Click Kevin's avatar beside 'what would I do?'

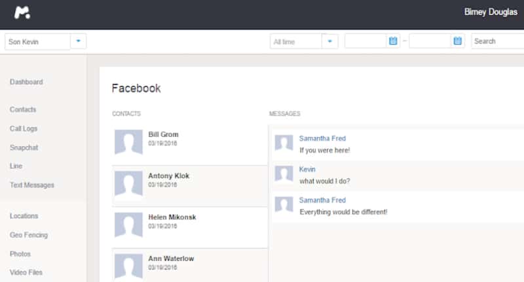pyautogui.click(x=284, y=174)
